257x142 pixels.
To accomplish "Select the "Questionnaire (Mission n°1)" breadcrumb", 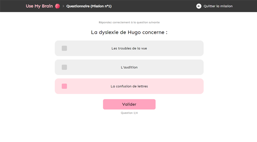I will (x=89, y=6).
